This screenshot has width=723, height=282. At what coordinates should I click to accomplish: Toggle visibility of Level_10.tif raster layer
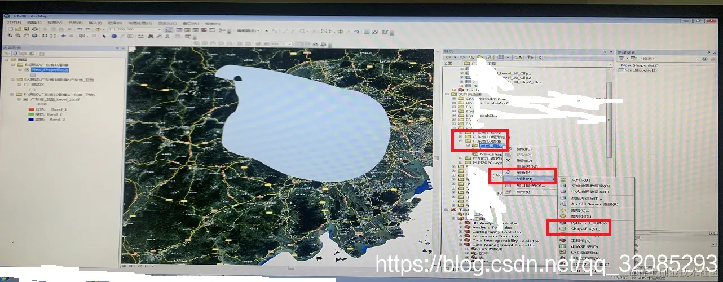[25, 99]
